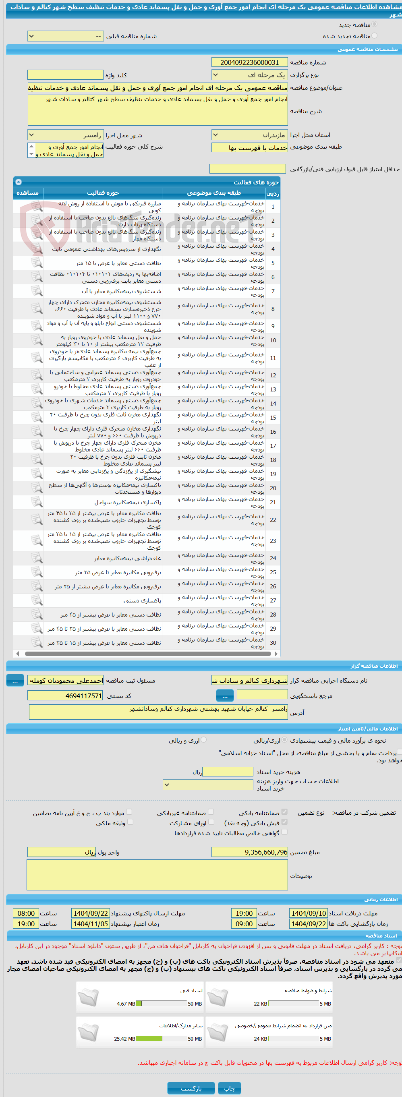The image size is (402, 1097).
Task: Click توضیحات text area
Action: 157,875
